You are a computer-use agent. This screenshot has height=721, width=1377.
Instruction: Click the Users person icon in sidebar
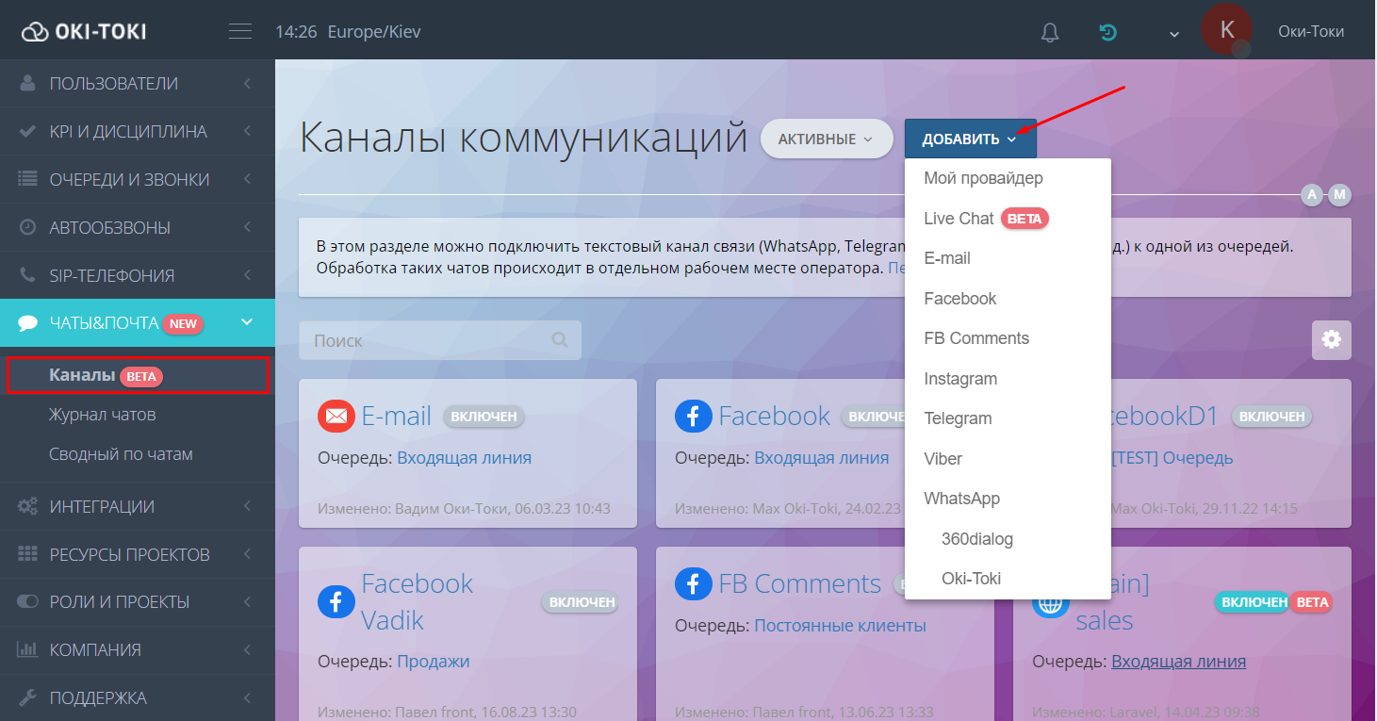(x=28, y=83)
